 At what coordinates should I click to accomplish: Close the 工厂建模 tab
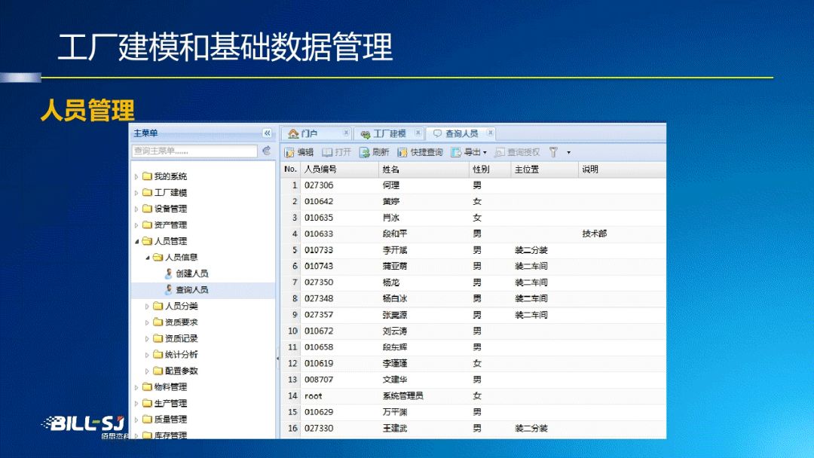[x=418, y=133]
